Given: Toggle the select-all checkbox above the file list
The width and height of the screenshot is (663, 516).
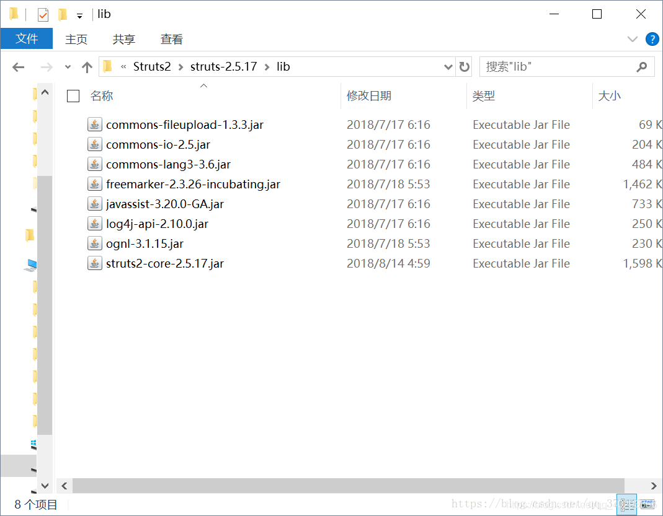Looking at the screenshot, I should pyautogui.click(x=73, y=96).
